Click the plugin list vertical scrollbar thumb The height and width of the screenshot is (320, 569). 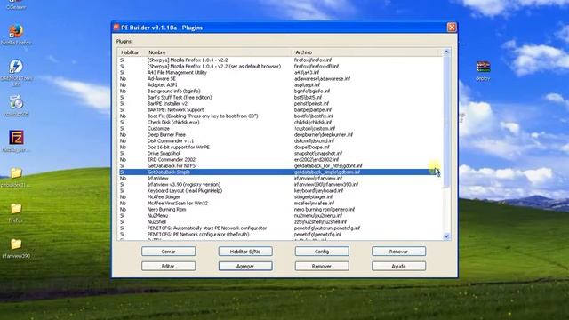click(x=446, y=122)
